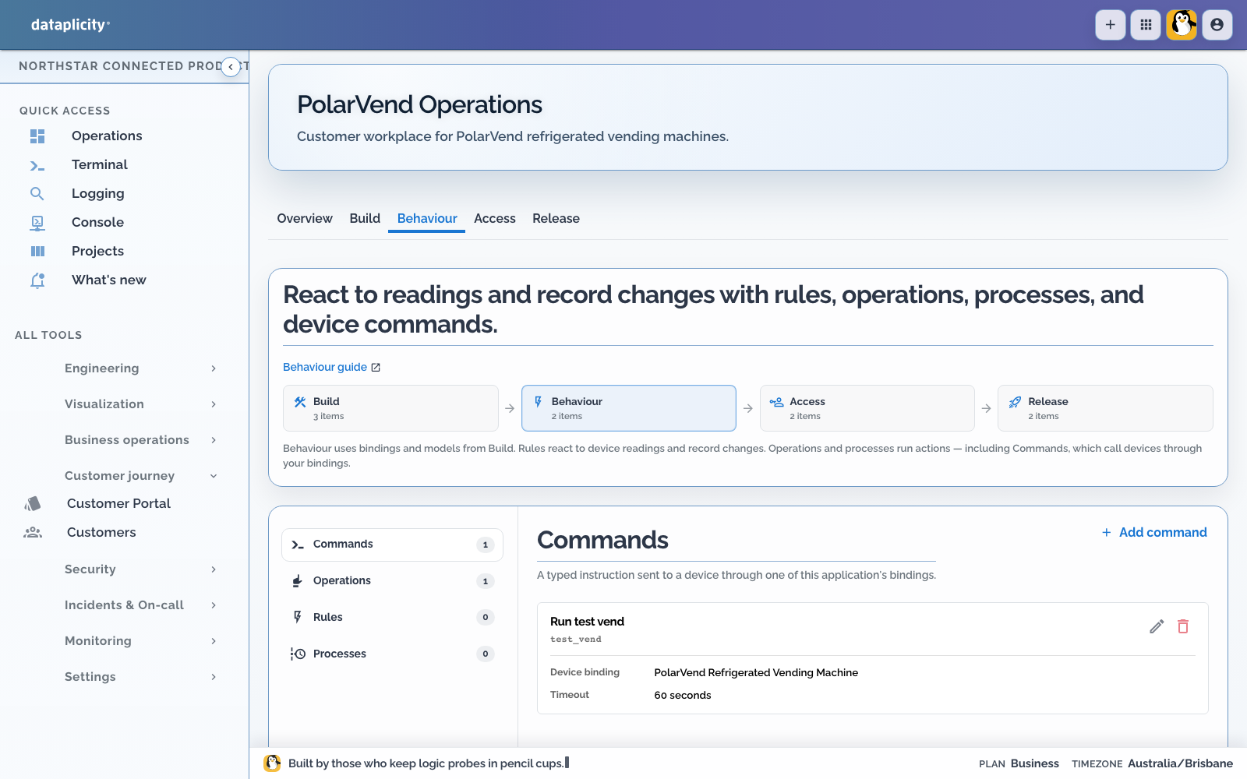Click the Build step tools icon

(x=300, y=402)
